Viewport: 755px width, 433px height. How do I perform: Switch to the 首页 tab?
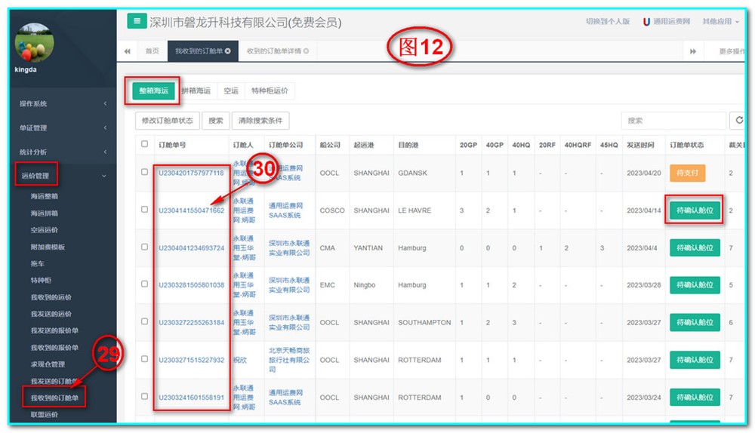click(153, 51)
